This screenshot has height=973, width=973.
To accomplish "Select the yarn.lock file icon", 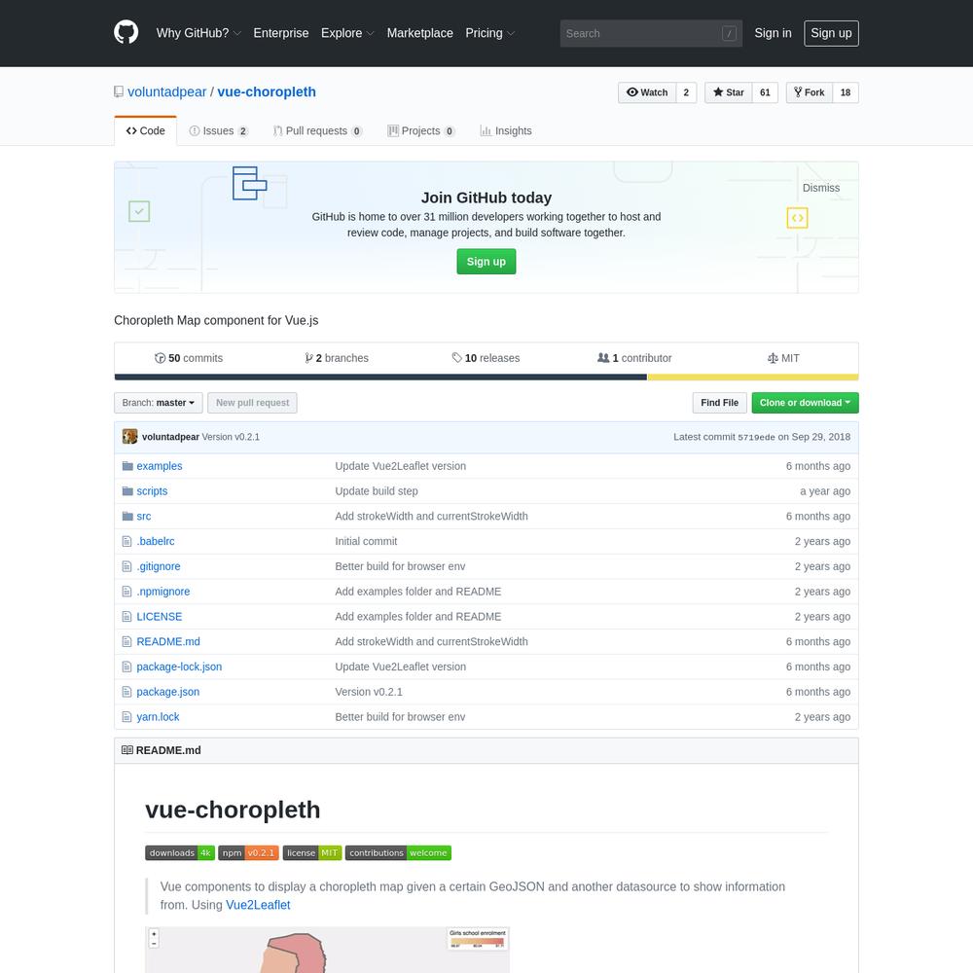I will 127,717.
